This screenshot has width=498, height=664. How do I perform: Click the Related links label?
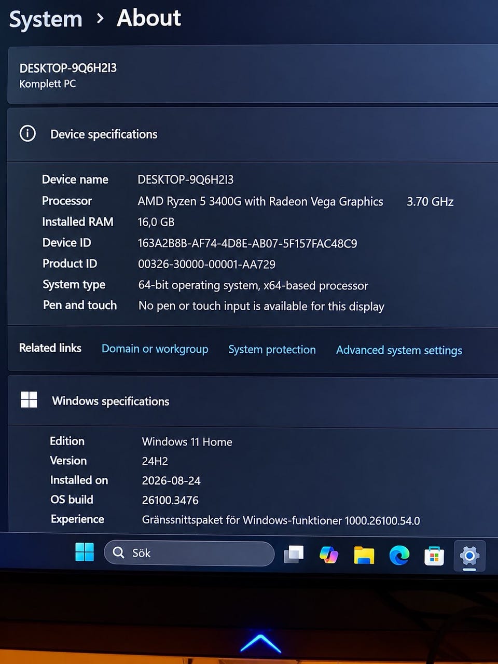(x=50, y=348)
